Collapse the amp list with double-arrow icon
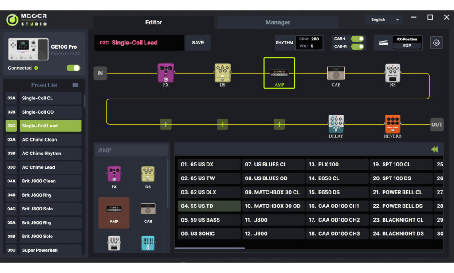This screenshot has height=273, width=454. 434,150
